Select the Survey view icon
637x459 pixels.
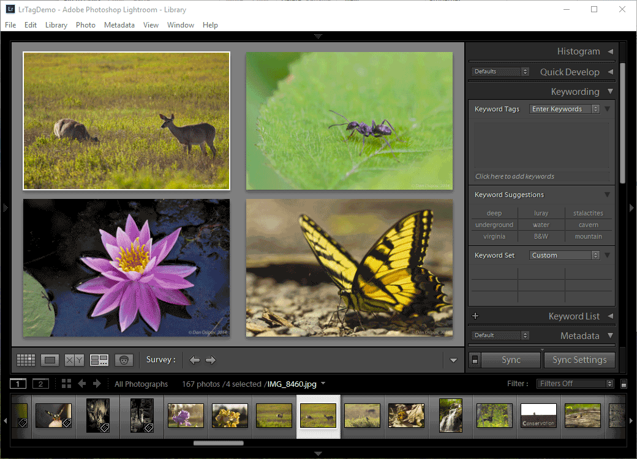(x=99, y=360)
